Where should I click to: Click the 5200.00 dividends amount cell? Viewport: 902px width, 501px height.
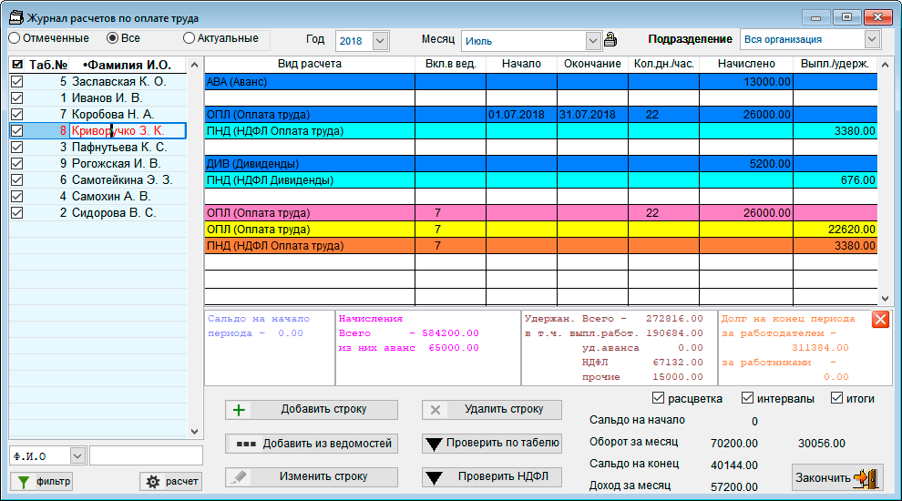pyautogui.click(x=746, y=163)
